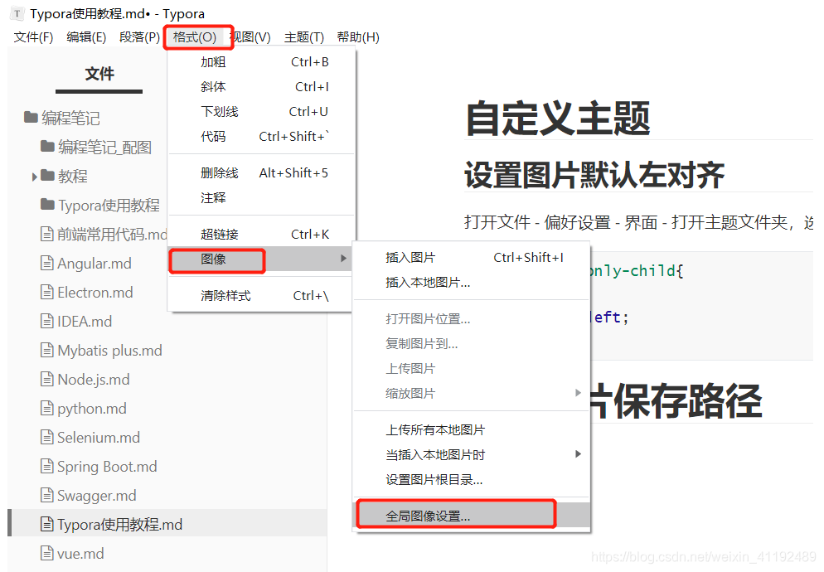This screenshot has width=824, height=572.
Task: Click the Typora使用教程 folder icon
Action: (x=48, y=204)
